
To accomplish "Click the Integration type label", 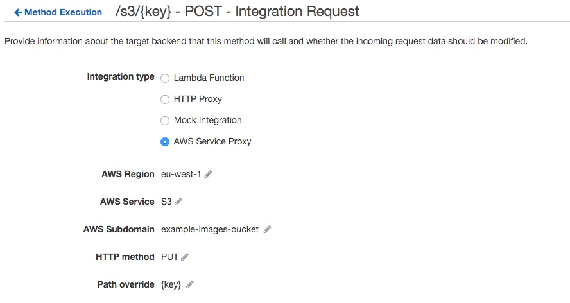I will point(121,77).
